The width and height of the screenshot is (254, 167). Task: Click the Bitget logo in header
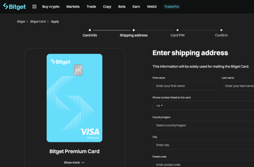tap(14, 7)
